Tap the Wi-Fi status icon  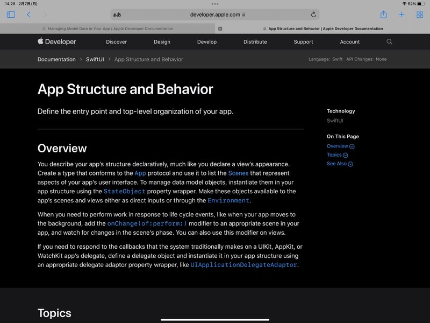pos(404,4)
